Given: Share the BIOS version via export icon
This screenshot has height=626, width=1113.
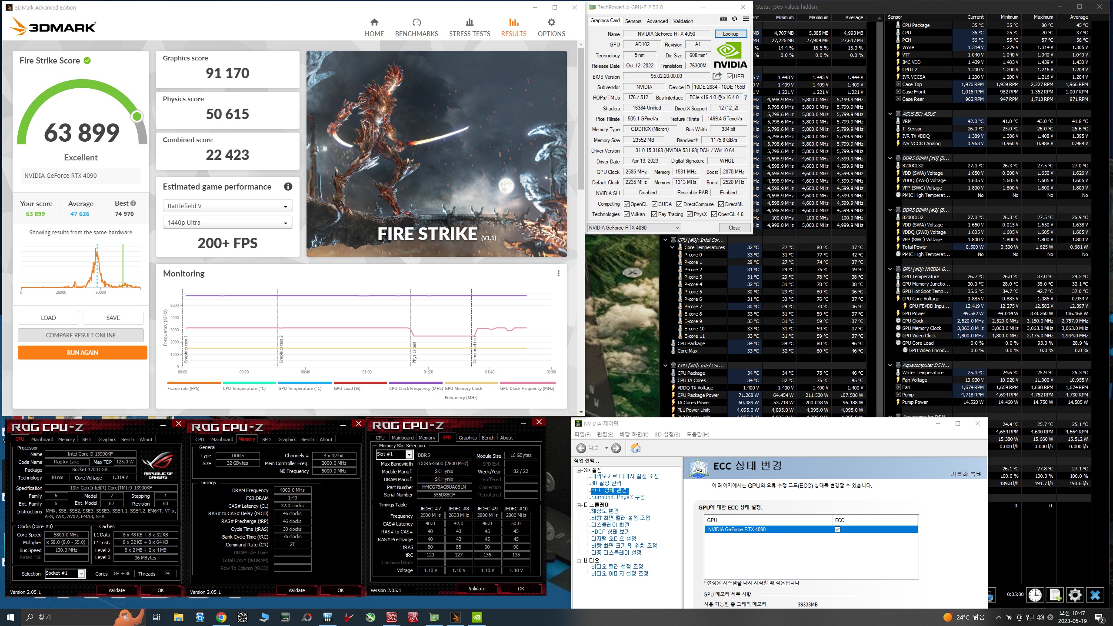Looking at the screenshot, I should point(716,76).
